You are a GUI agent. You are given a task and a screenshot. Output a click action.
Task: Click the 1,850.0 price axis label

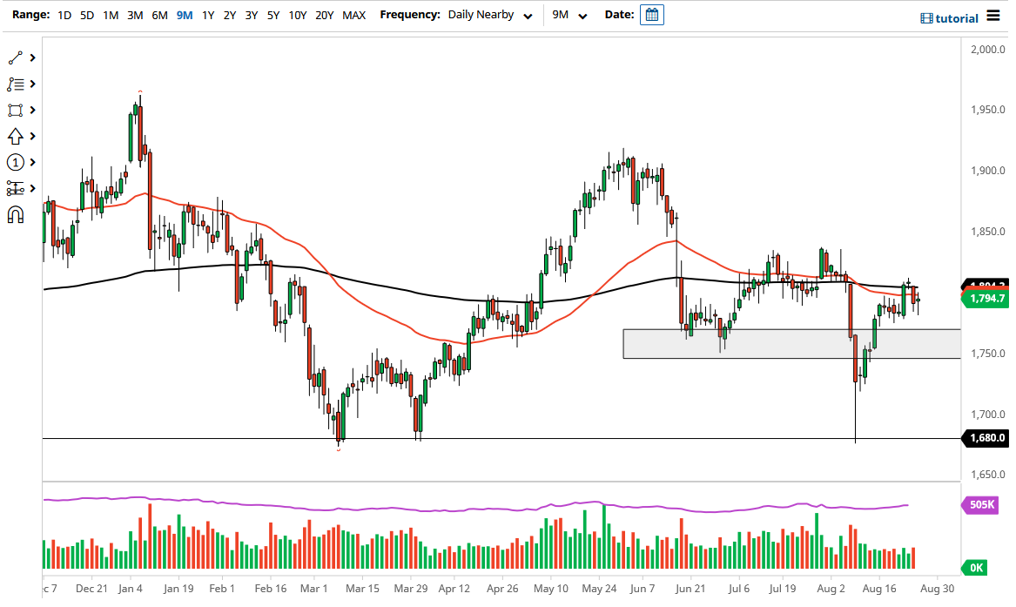(x=987, y=232)
